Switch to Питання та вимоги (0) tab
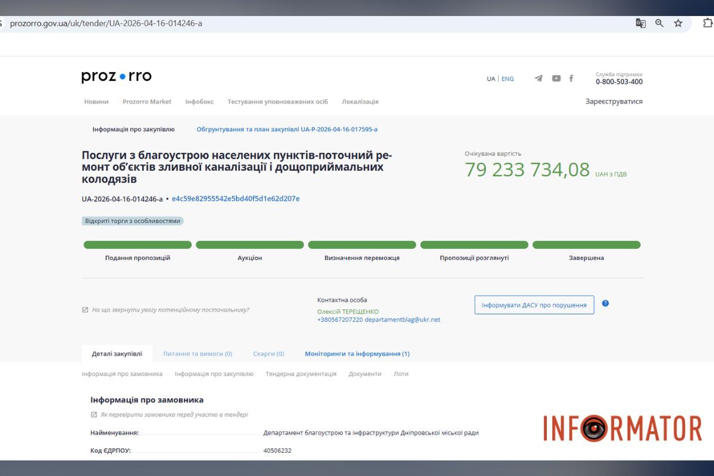This screenshot has width=714, height=476. tap(198, 353)
